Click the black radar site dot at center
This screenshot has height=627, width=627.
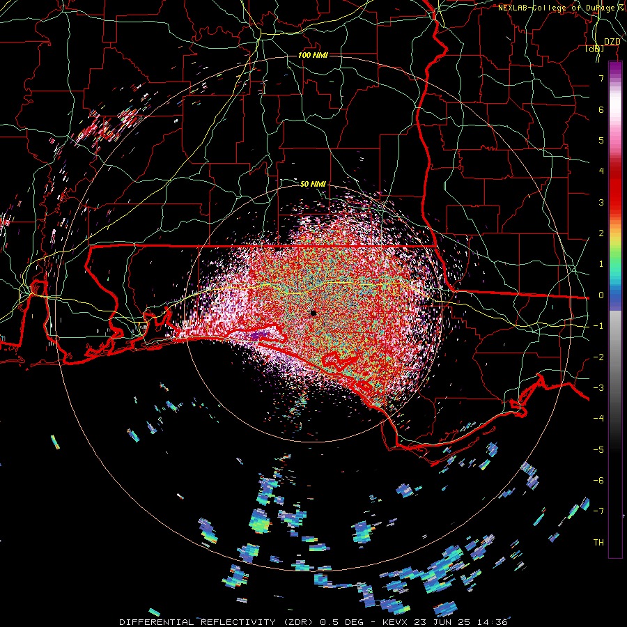pyautogui.click(x=313, y=313)
